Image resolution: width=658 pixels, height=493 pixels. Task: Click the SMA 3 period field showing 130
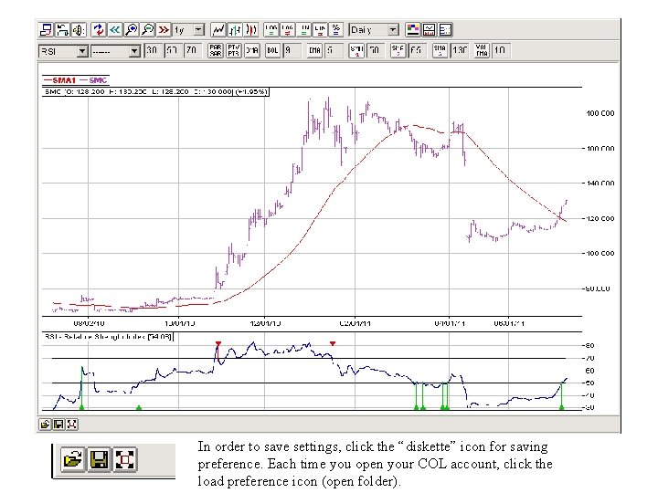click(460, 50)
